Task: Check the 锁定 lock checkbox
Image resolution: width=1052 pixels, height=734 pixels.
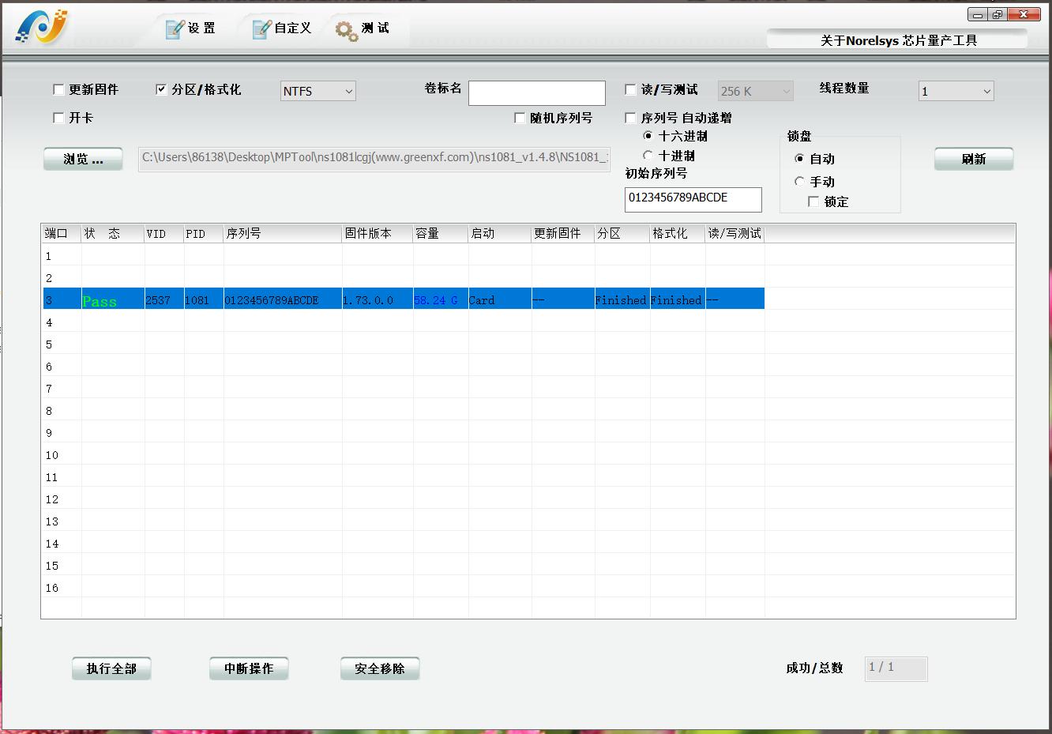Action: [x=813, y=201]
